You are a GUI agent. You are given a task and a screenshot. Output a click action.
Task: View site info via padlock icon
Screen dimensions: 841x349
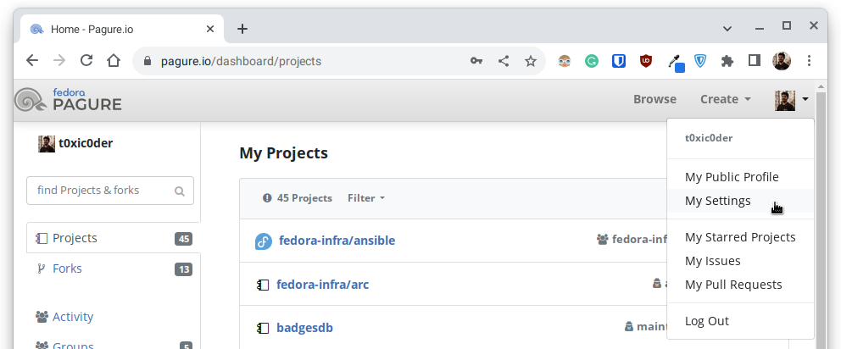[x=148, y=61]
